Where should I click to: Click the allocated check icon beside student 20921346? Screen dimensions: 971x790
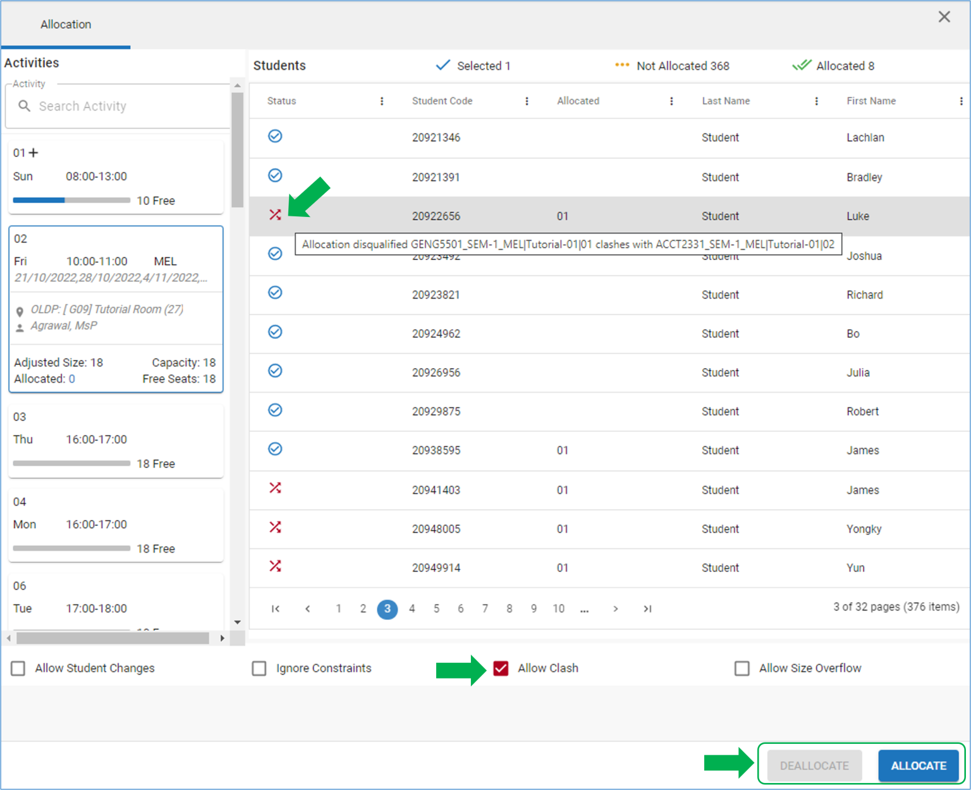point(275,136)
